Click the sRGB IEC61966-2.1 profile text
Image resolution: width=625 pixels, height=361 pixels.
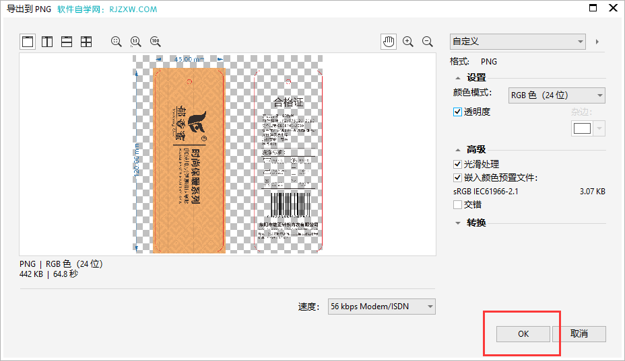point(486,192)
